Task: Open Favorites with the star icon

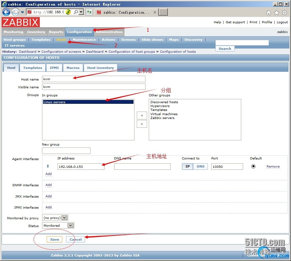Action: pyautogui.click(x=276, y=13)
